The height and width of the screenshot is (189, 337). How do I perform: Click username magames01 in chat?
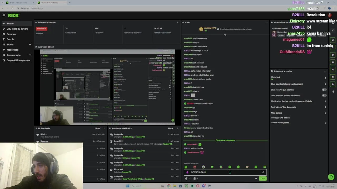(x=192, y=144)
